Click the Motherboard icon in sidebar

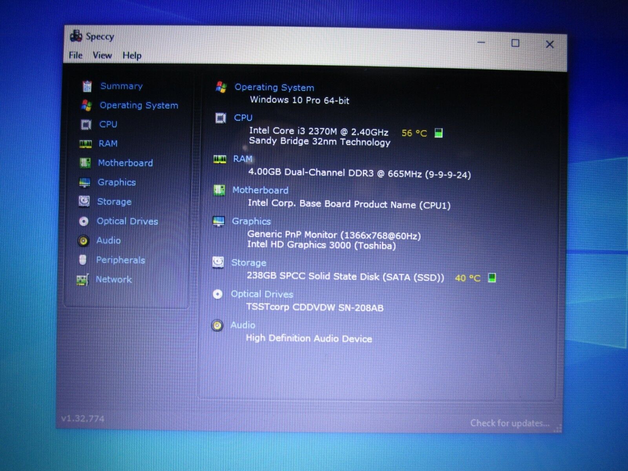point(85,163)
